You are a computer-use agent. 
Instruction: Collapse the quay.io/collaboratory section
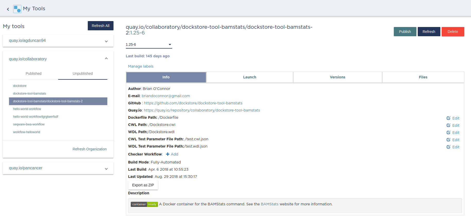(x=106, y=58)
